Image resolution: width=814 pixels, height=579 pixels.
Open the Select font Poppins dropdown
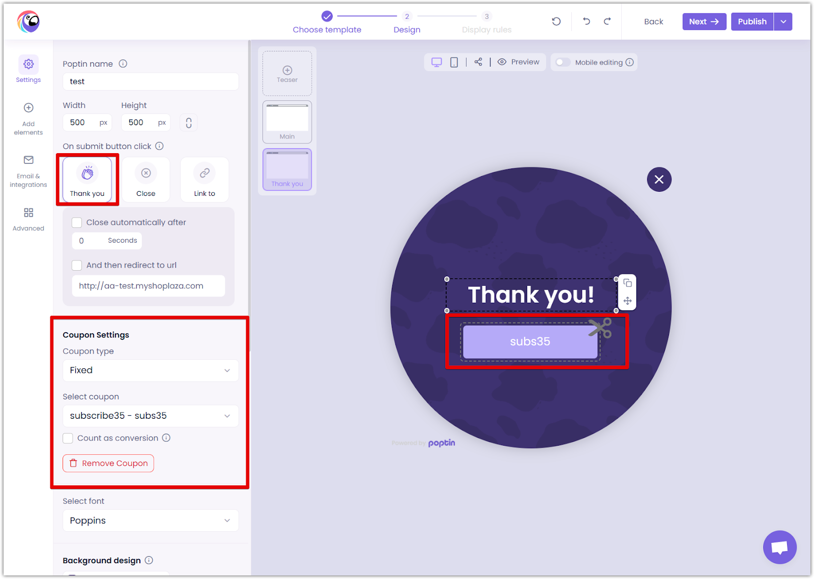point(151,520)
